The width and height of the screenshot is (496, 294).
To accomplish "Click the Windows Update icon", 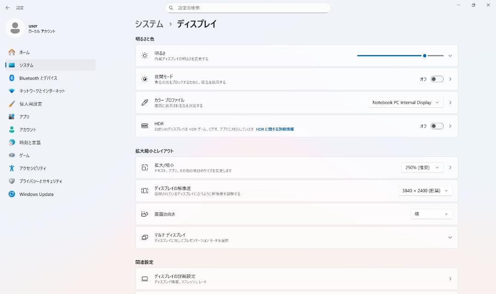I will point(12,194).
